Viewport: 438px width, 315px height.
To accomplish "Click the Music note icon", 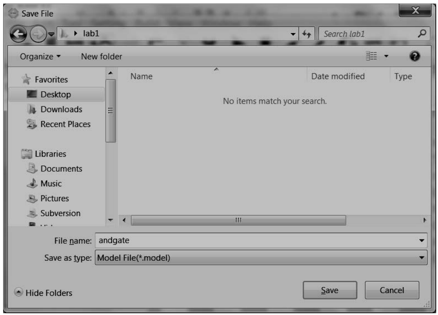I will pyautogui.click(x=32, y=183).
